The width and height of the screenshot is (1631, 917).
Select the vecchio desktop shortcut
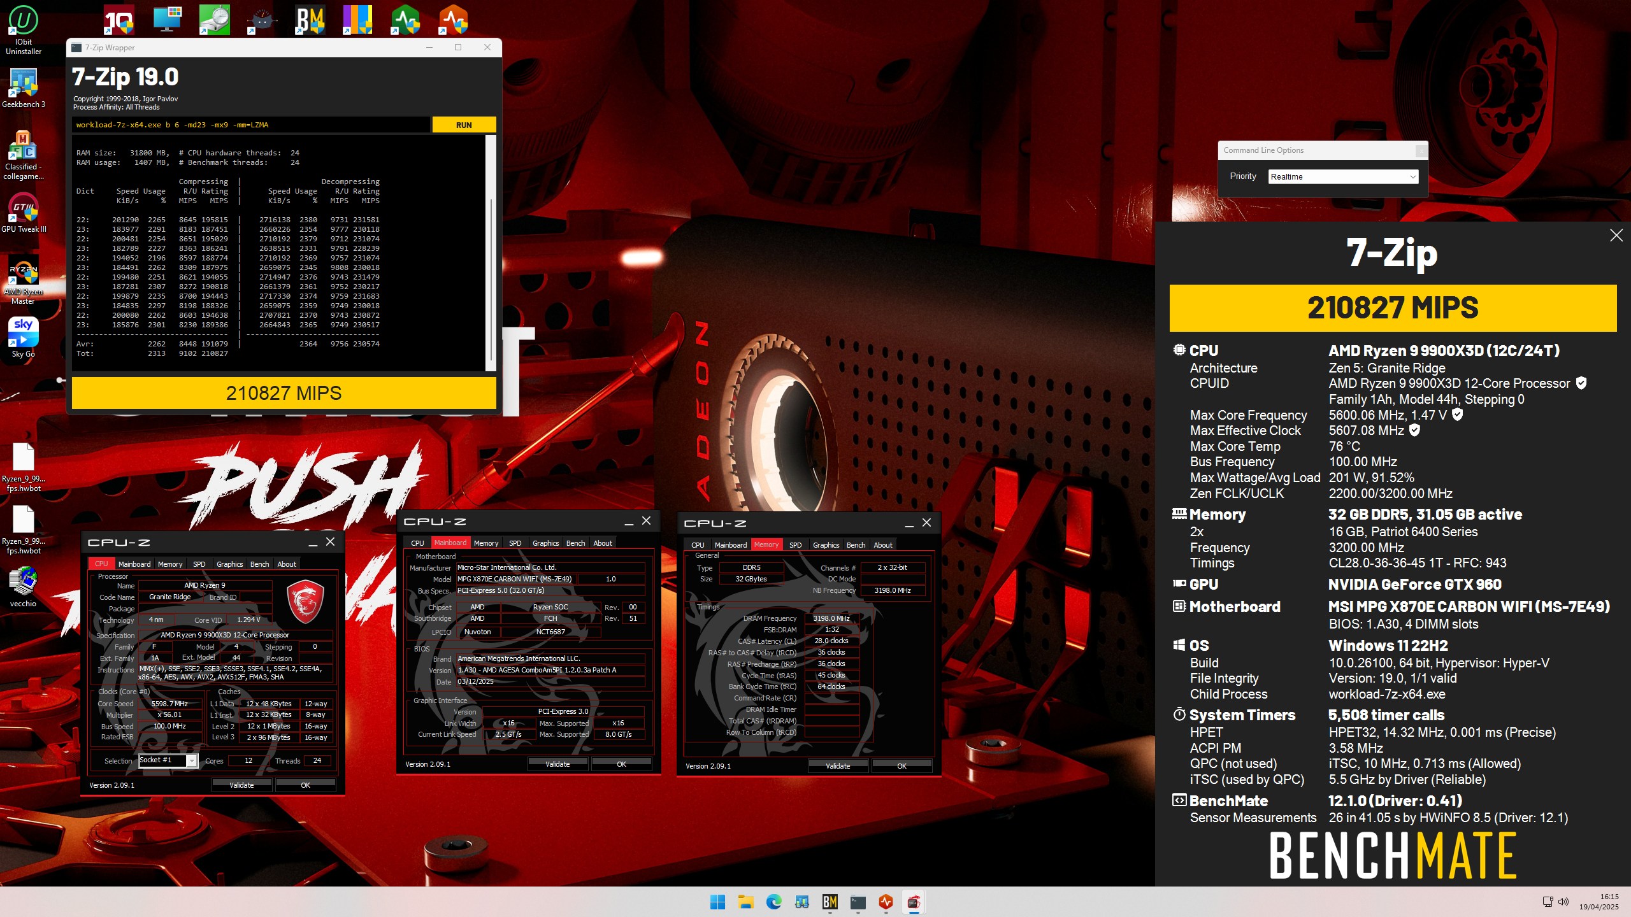[x=24, y=587]
